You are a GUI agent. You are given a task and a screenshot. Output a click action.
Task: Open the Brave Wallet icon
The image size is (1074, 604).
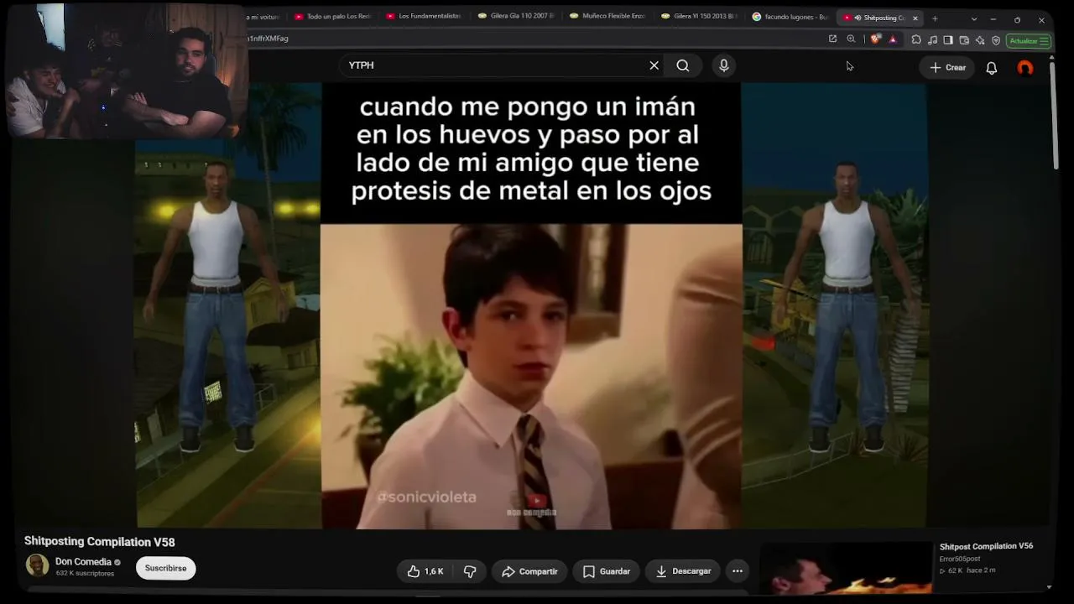click(964, 39)
